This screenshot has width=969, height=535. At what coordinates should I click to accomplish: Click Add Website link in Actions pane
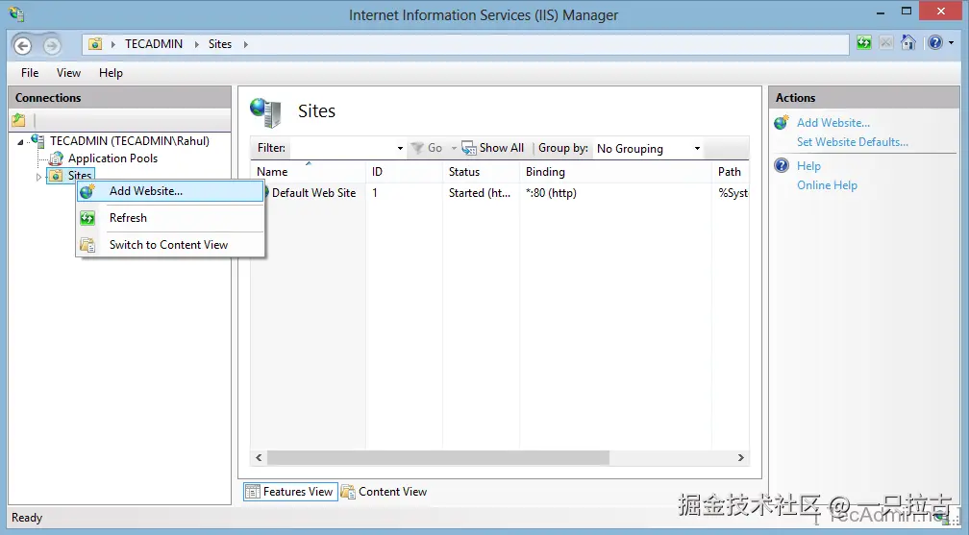pos(833,123)
